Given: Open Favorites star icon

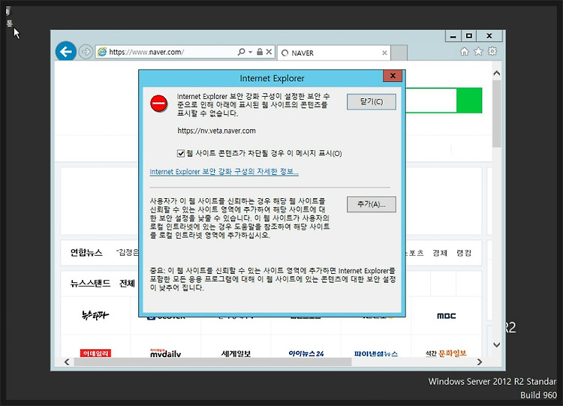Looking at the screenshot, I should click(478, 52).
